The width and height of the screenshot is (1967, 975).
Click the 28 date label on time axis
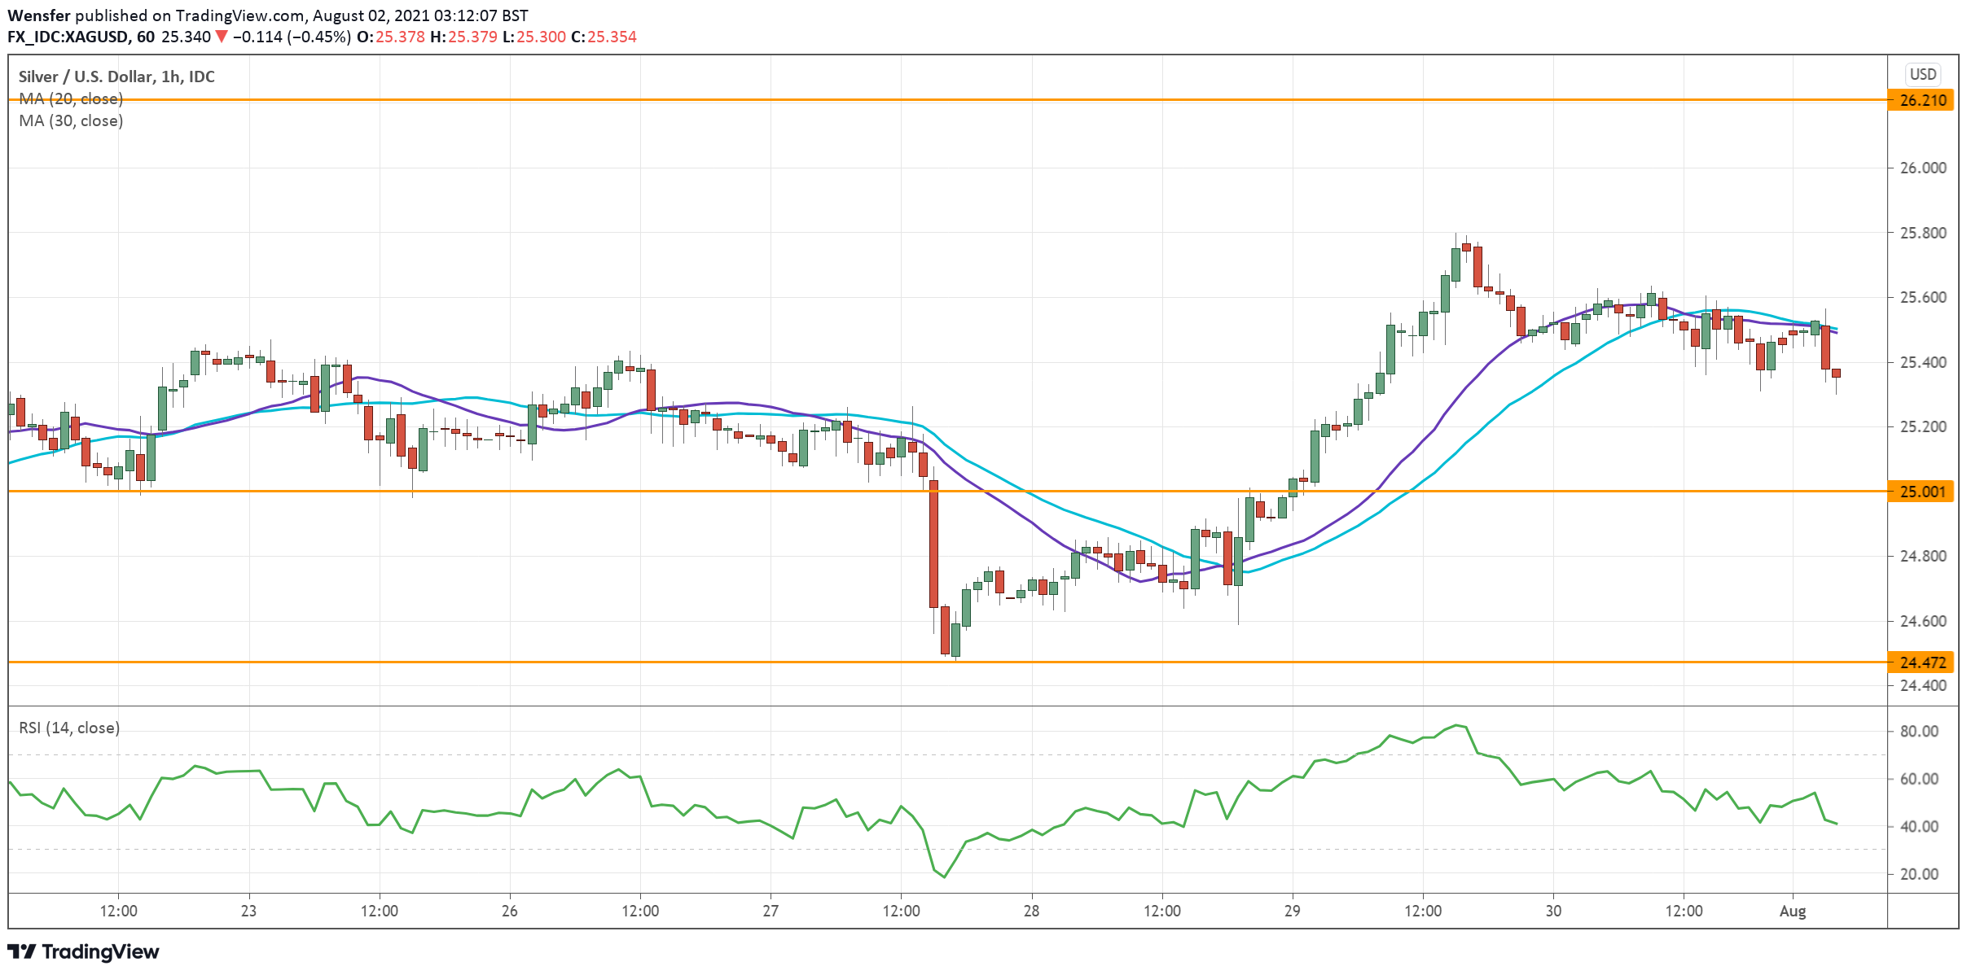coord(1031,911)
